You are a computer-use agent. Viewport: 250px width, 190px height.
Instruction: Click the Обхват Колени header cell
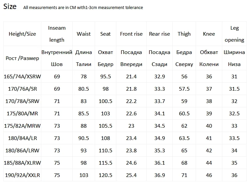tap(209, 58)
